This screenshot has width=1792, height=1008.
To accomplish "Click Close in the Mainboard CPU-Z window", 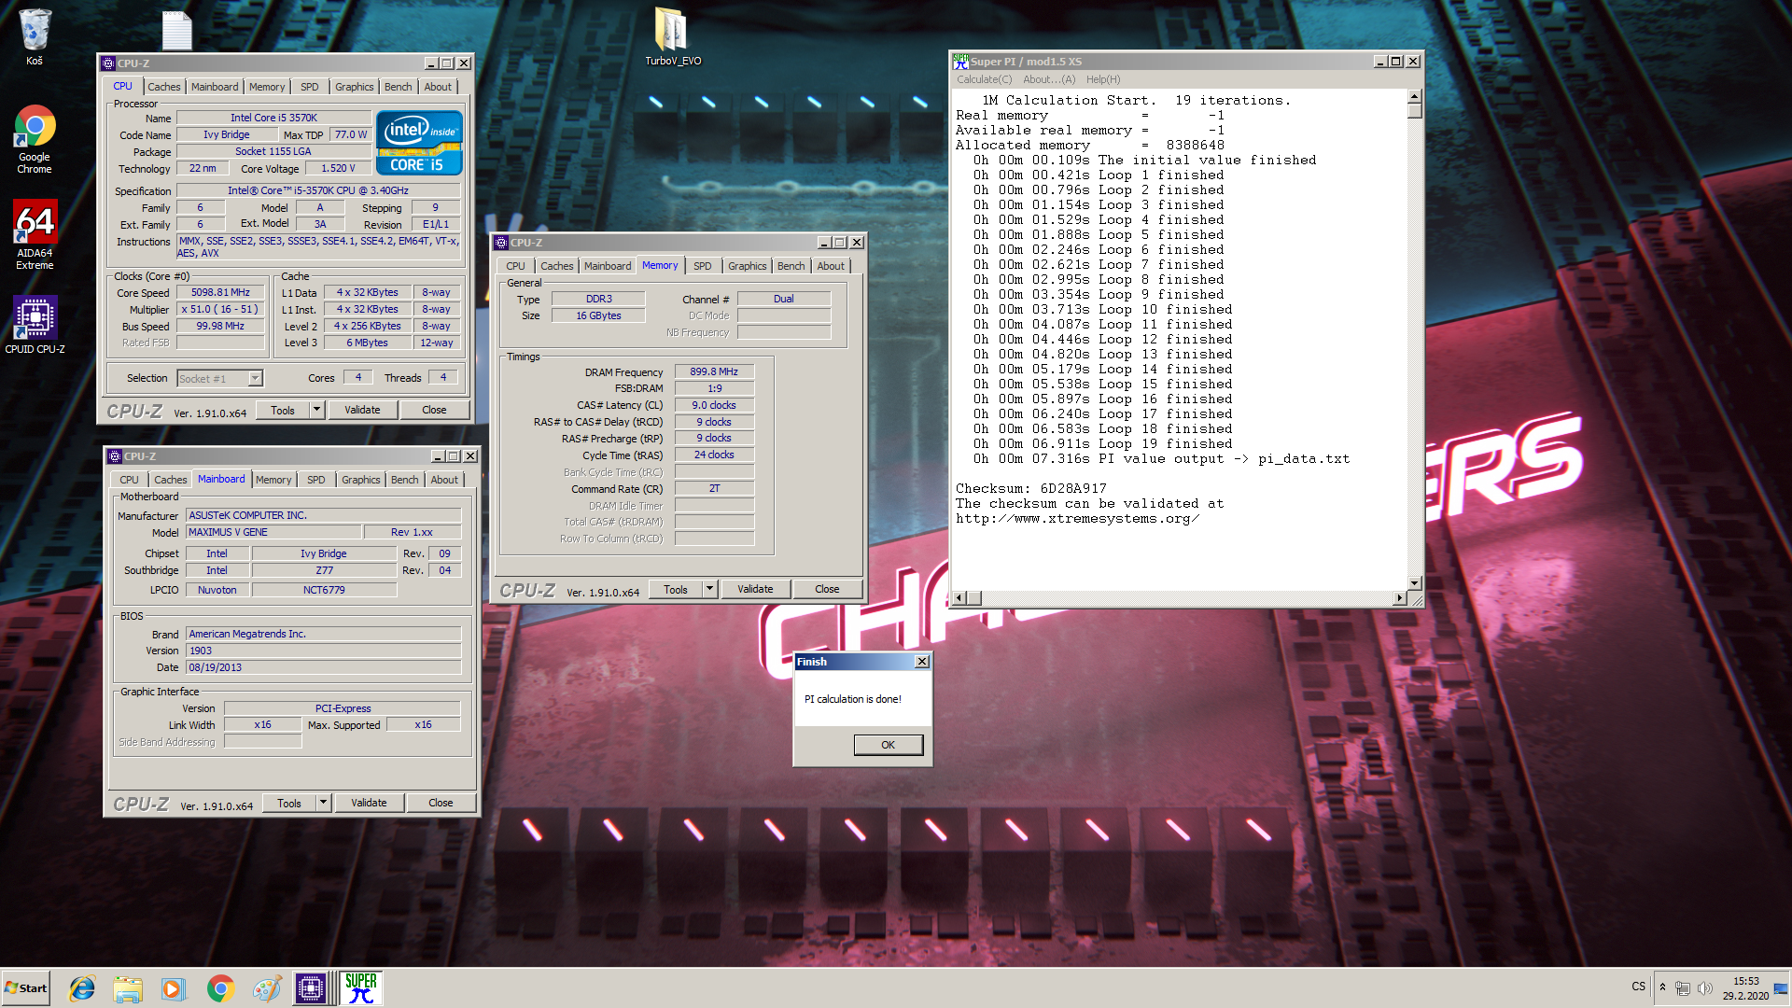I will 441,803.
